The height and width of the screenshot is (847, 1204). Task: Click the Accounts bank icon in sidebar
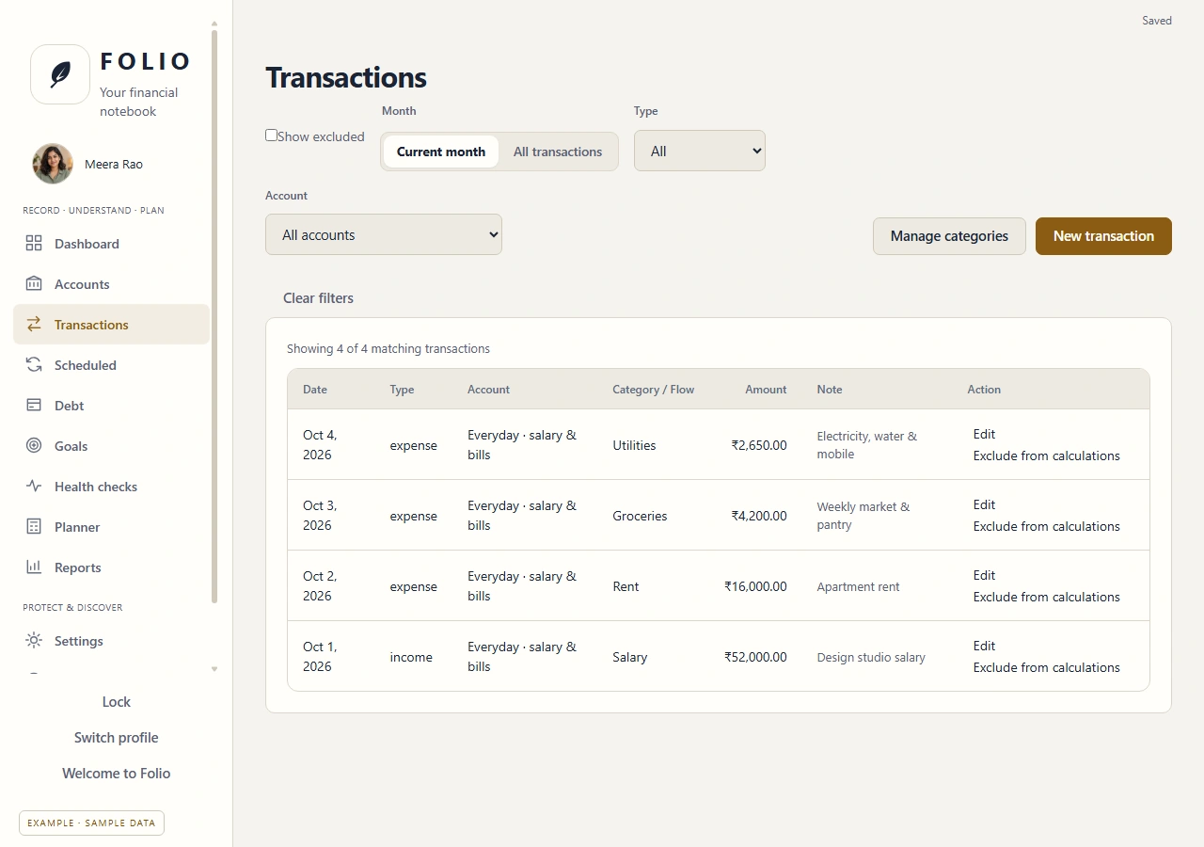pyautogui.click(x=34, y=284)
